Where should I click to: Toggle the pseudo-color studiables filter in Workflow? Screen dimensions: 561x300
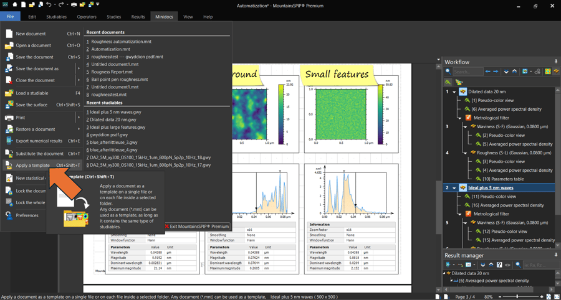tap(548, 72)
